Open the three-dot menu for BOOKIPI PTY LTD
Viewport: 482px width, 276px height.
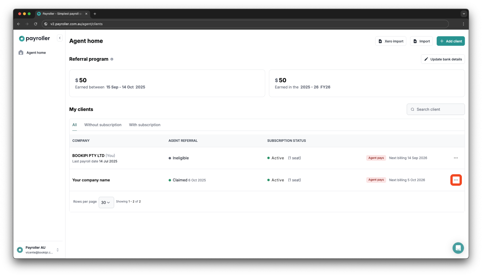coord(456,158)
